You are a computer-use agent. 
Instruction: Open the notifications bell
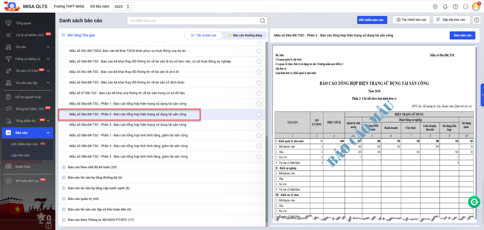pyautogui.click(x=445, y=7)
